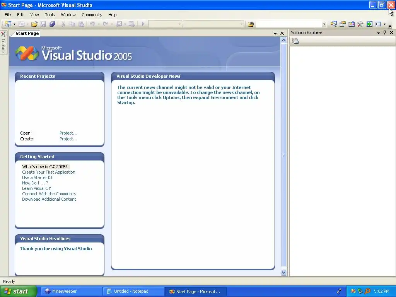
Task: Open the Solution Explorer window position dropdown
Action: pyautogui.click(x=378, y=32)
